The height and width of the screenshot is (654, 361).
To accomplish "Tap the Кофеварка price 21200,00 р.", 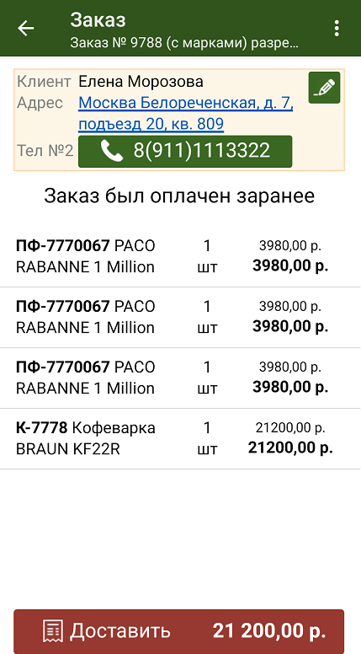I will click(x=290, y=427).
